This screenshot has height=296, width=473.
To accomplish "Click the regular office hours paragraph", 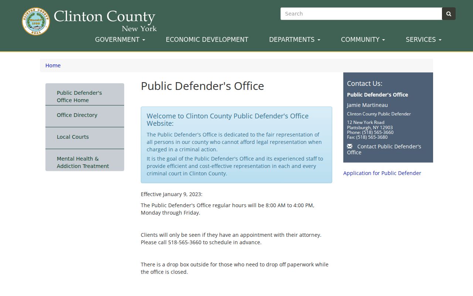I will tap(228, 209).
